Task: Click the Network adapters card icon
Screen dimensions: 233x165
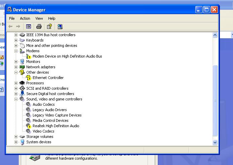Action: tap(22, 67)
